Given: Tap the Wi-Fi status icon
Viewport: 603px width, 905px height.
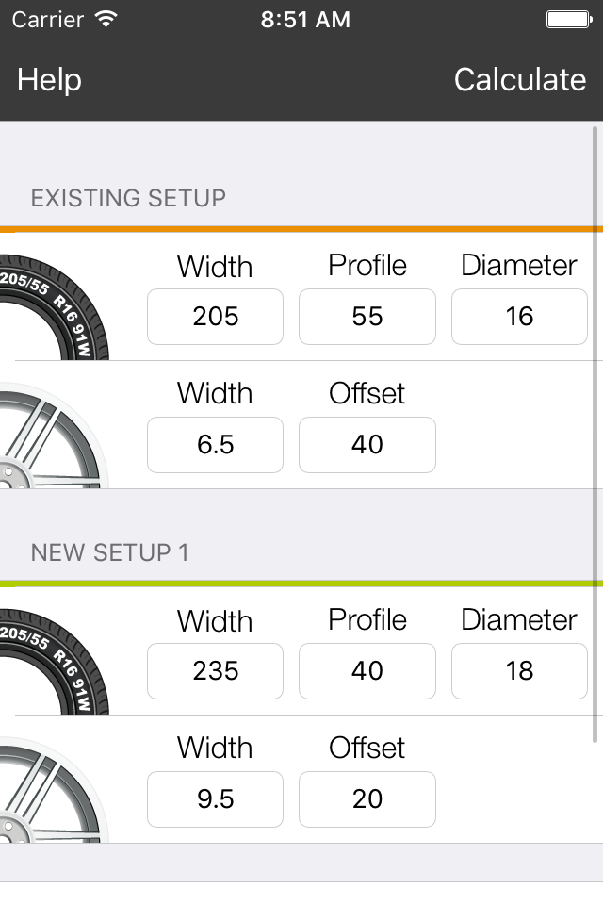Looking at the screenshot, I should [x=106, y=19].
